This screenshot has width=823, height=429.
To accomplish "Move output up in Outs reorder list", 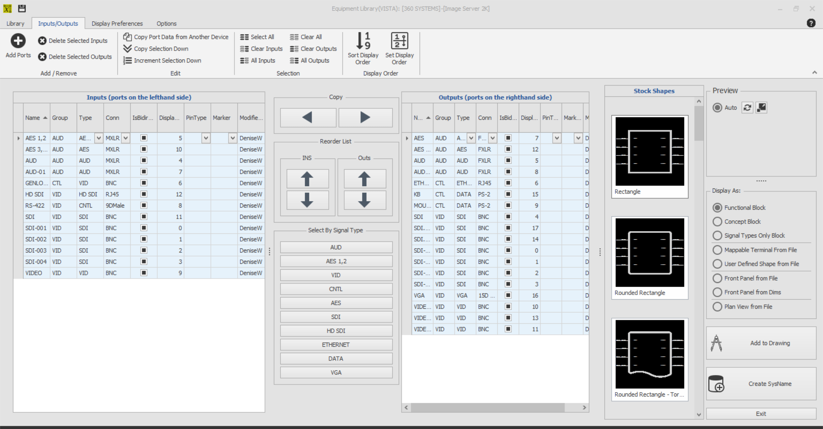I will click(364, 179).
